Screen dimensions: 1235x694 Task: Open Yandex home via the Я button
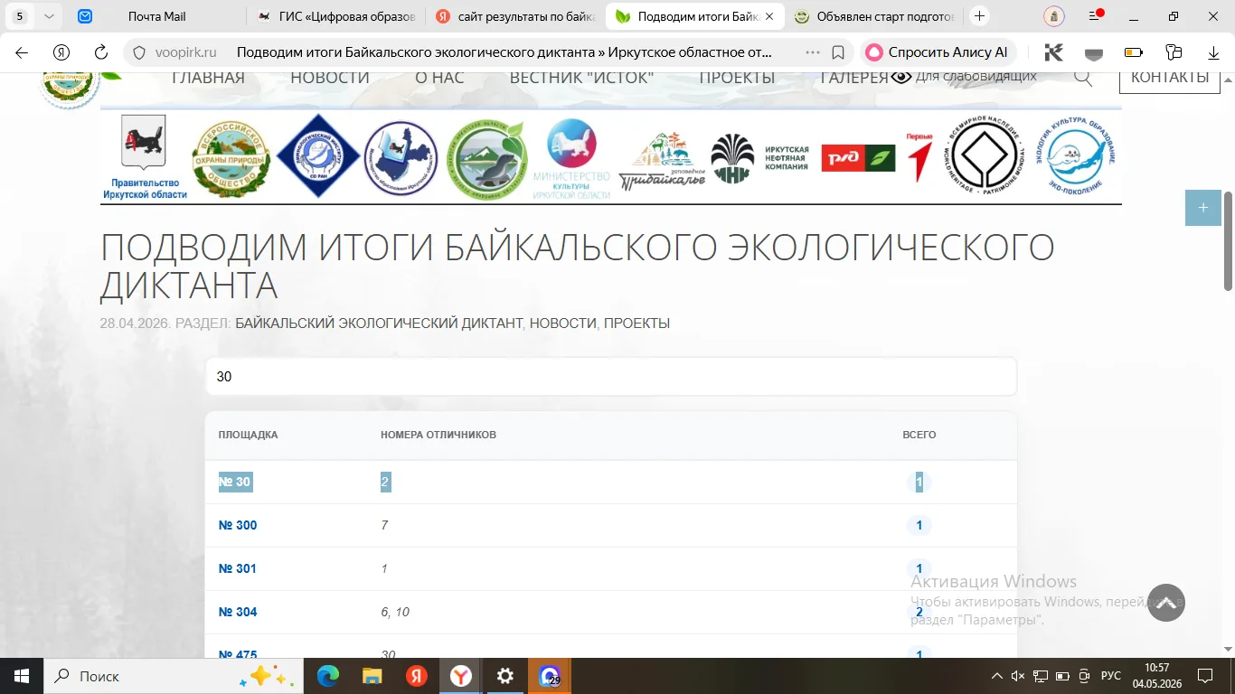click(61, 52)
